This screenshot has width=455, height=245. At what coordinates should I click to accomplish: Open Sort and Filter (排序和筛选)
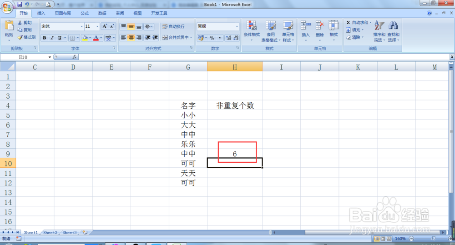379,31
